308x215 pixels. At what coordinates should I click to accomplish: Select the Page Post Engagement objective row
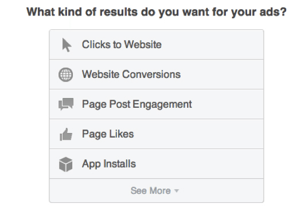157,104
